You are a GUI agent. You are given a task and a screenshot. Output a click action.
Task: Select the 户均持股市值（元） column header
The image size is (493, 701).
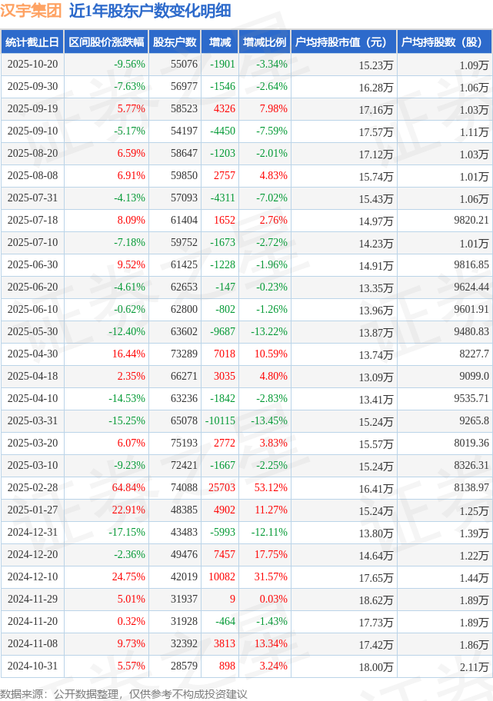pyautogui.click(x=341, y=42)
